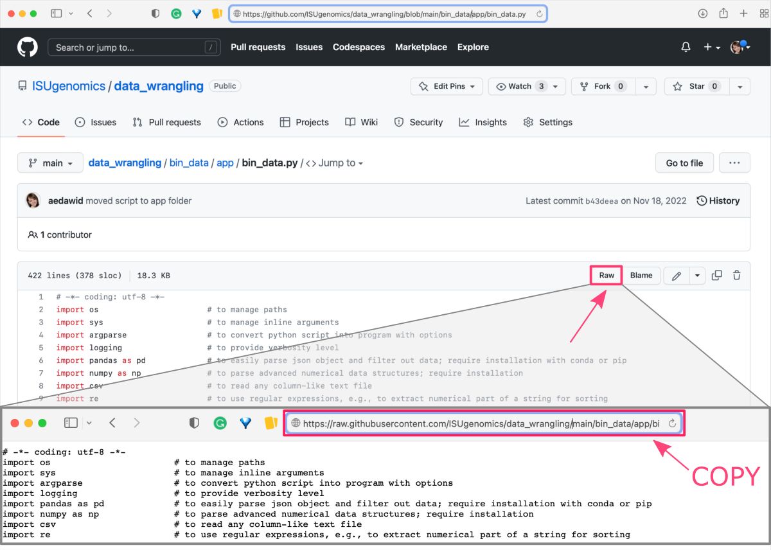Image resolution: width=771 pixels, height=550 pixels.
Task: Delete bin_data.py using the trash icon
Action: point(736,275)
